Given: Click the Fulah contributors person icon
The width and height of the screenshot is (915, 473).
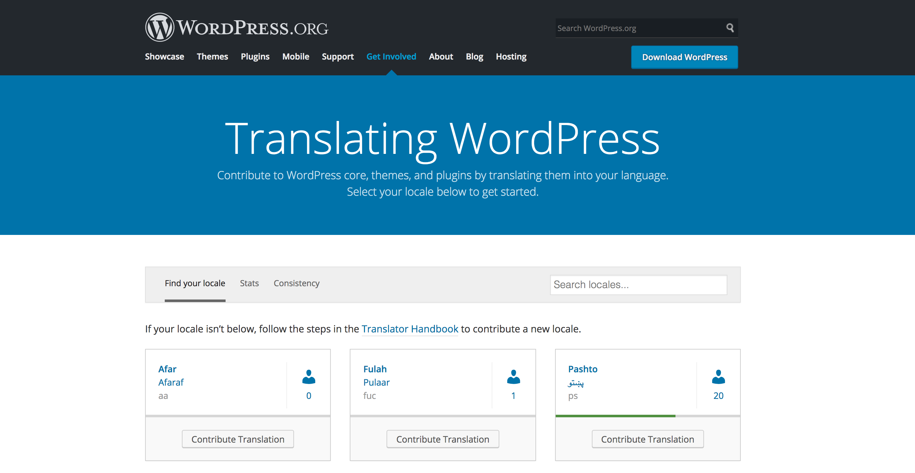Looking at the screenshot, I should click(514, 377).
